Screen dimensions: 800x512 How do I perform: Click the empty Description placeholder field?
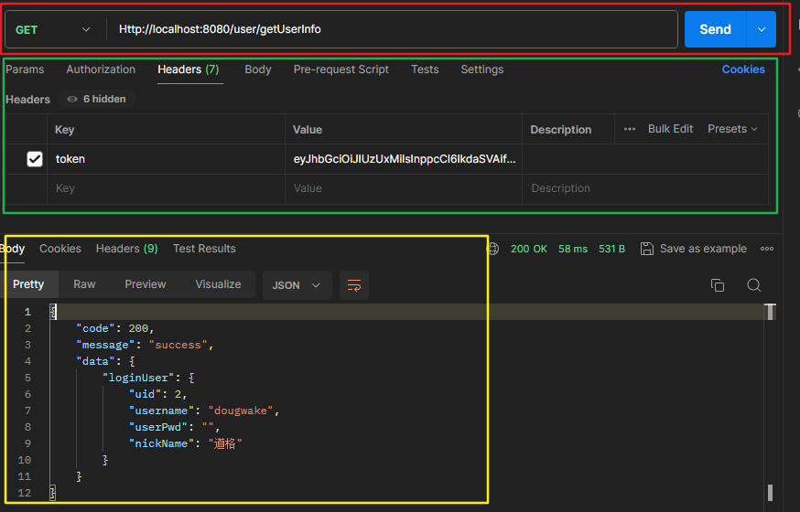(x=645, y=188)
